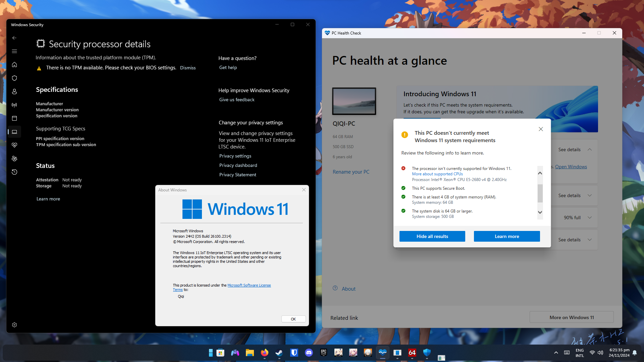Viewport: 644px width, 362px height.
Task: Open Start menu from taskbar
Action: point(210,353)
